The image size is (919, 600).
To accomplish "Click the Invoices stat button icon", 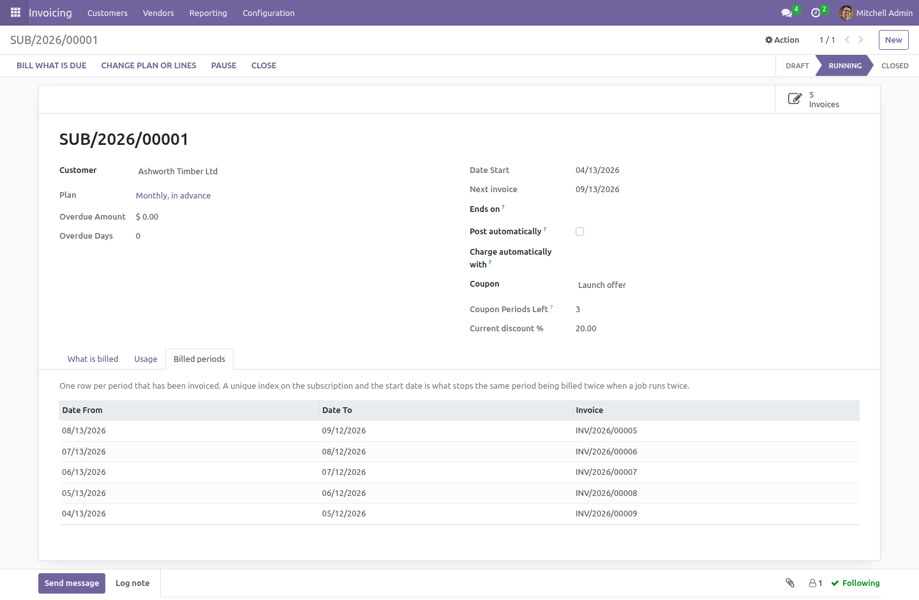I will 795,99.
